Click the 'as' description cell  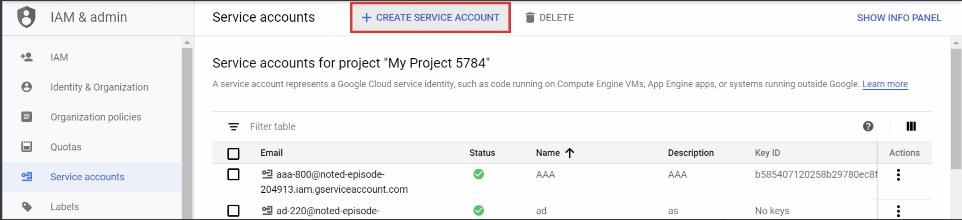click(673, 211)
